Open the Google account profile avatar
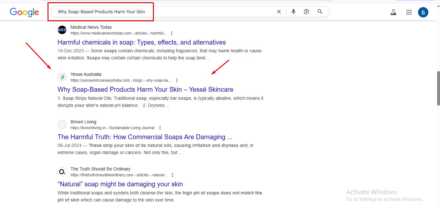 click(x=423, y=12)
